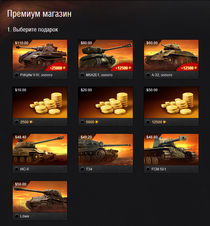Click the $50.00 gold coins thumbnail
210x226 pixels.
click(x=171, y=102)
